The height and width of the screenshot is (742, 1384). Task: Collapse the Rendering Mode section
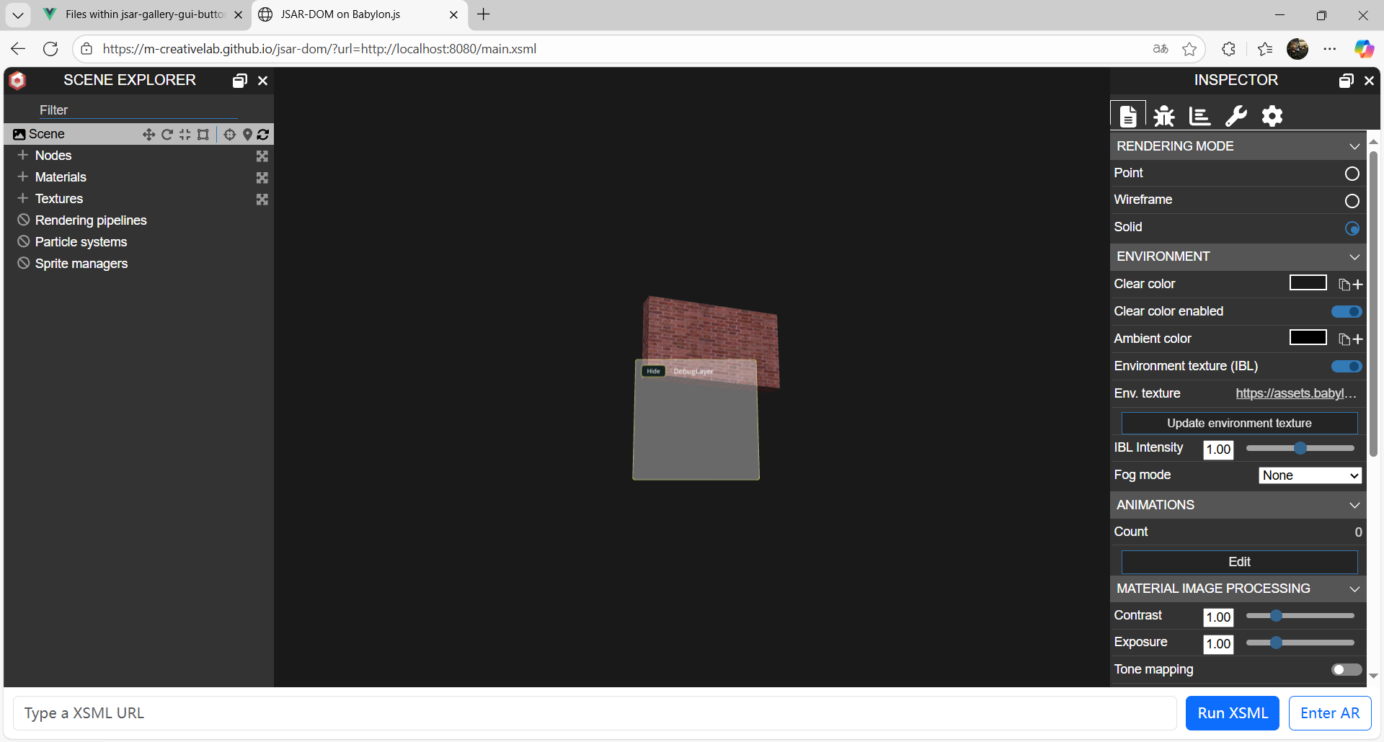(1354, 146)
